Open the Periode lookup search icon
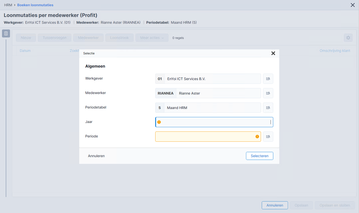The height and width of the screenshot is (213, 359). 268,137
